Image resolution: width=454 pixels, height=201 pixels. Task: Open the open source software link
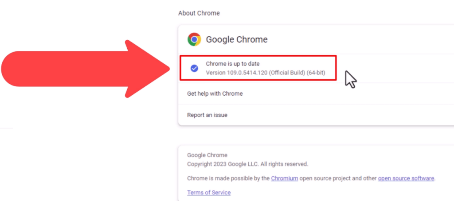(x=406, y=178)
